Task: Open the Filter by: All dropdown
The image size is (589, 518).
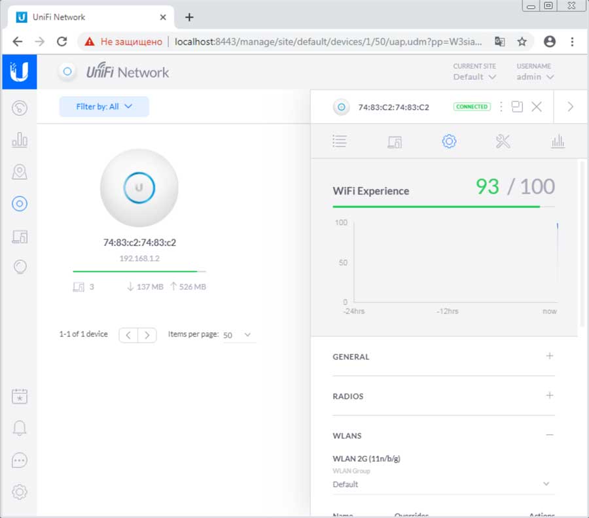Action: [x=104, y=107]
